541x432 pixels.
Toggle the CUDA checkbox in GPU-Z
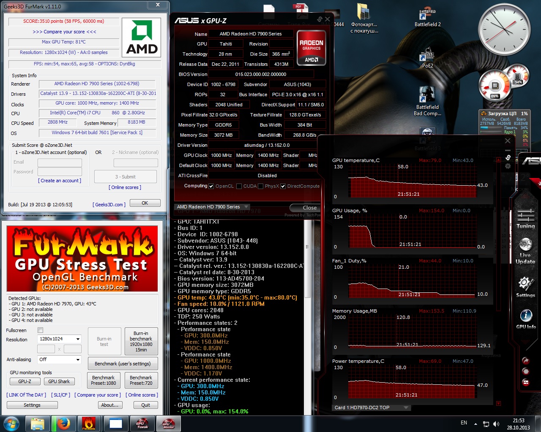click(239, 186)
